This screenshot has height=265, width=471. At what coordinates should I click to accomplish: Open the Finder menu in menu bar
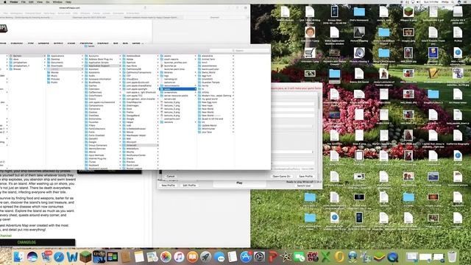click(x=14, y=1)
